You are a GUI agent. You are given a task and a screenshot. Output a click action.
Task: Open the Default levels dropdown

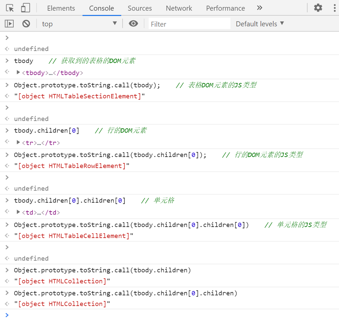click(259, 23)
